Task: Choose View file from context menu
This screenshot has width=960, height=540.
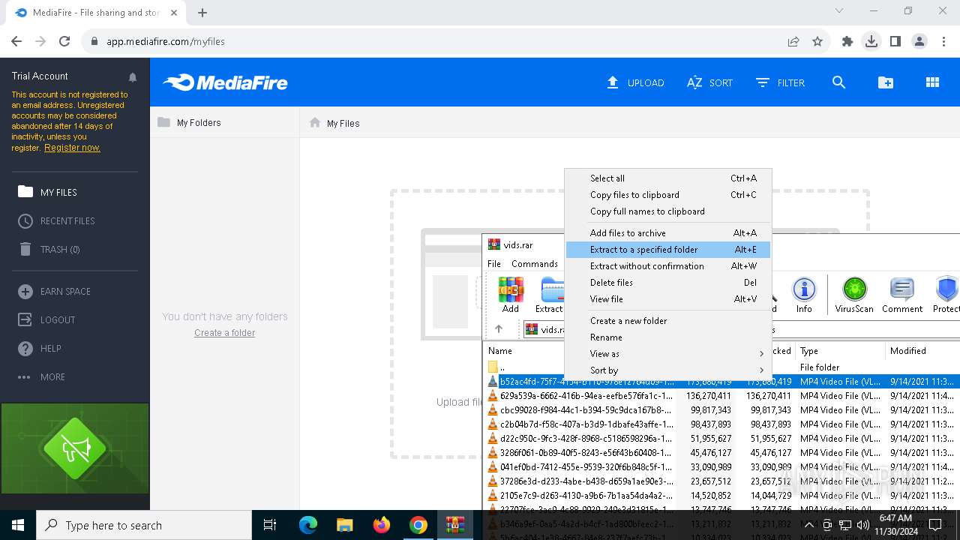Action: click(667, 299)
